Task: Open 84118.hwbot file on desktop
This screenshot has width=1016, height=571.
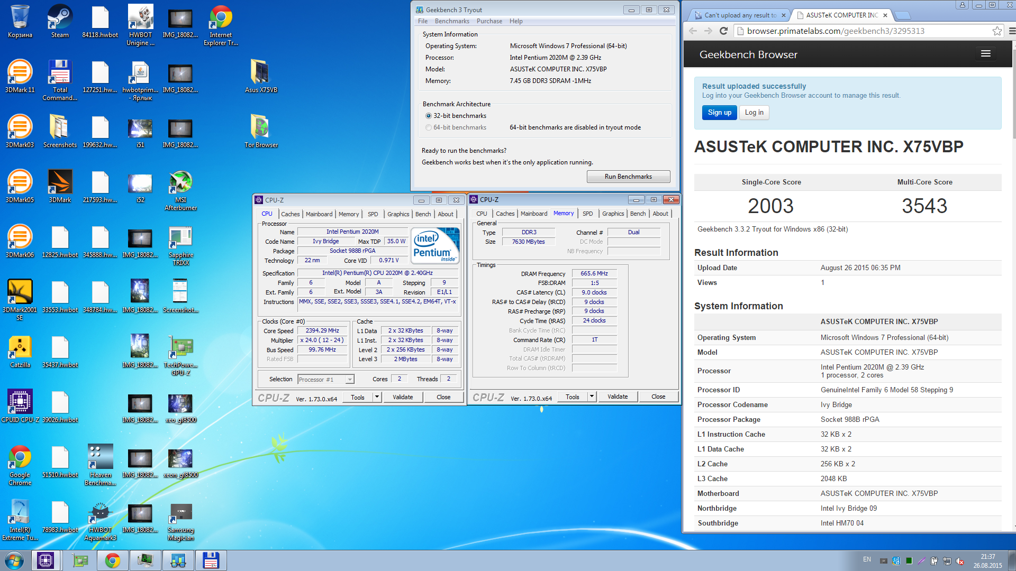Action: (100, 21)
